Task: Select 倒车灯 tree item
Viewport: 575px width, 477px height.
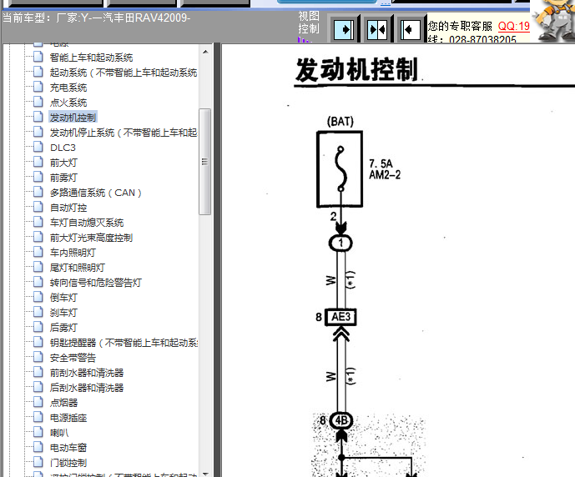Action: [x=63, y=298]
